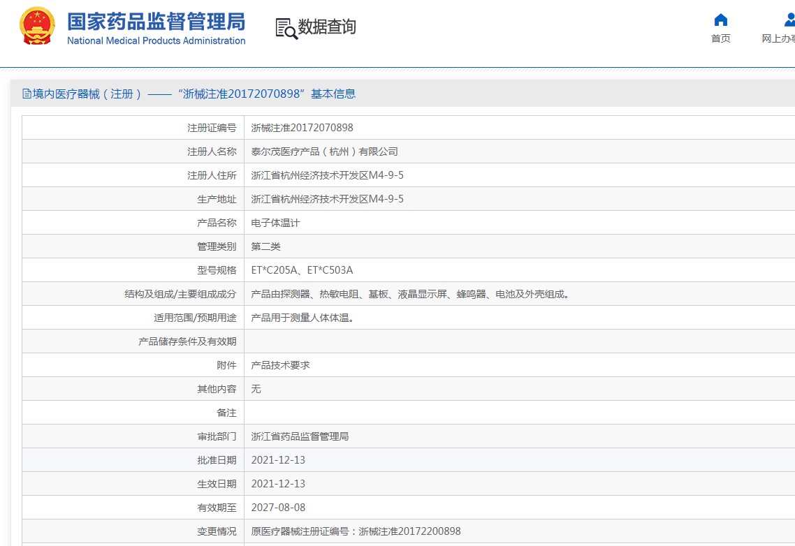Image resolution: width=795 pixels, height=546 pixels.
Task: Click the national emblem logo
Action: (37, 26)
